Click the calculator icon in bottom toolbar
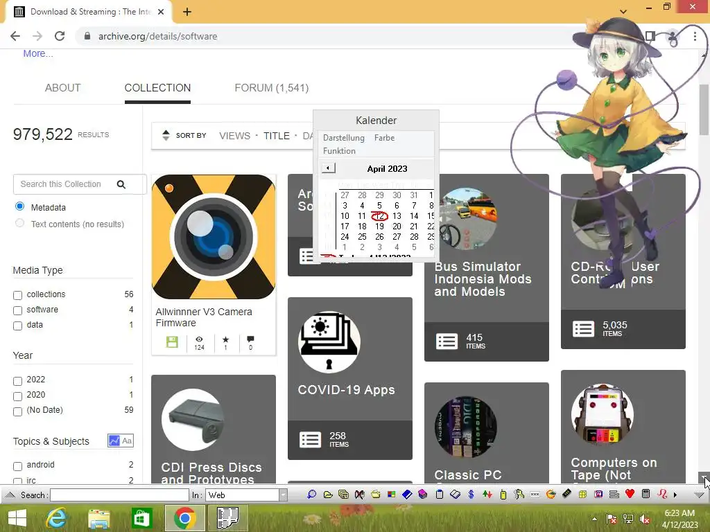 646,494
